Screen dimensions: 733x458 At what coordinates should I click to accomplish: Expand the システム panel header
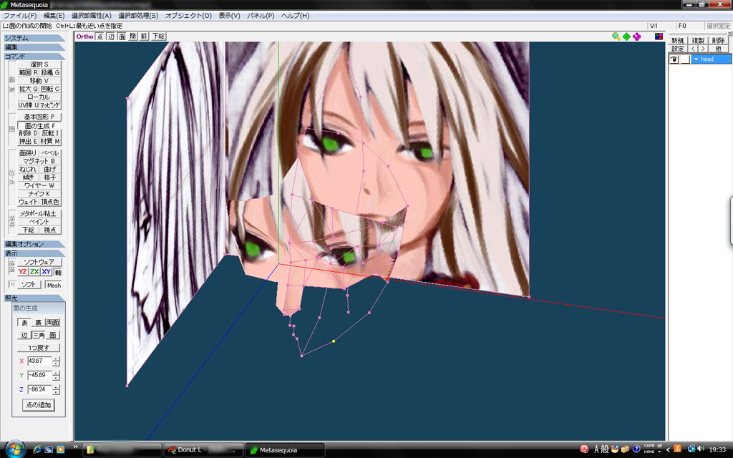[x=34, y=38]
